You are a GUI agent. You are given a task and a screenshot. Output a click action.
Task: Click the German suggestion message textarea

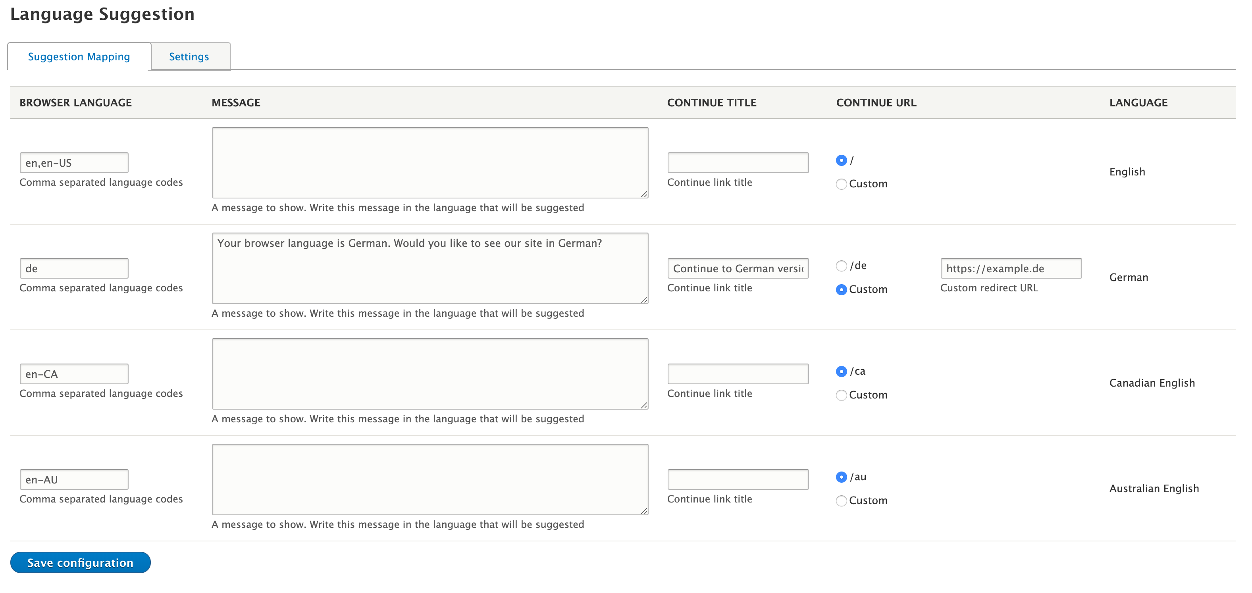[x=430, y=268]
